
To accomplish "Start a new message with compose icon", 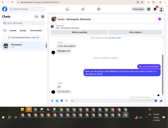I will (x=43, y=16).
